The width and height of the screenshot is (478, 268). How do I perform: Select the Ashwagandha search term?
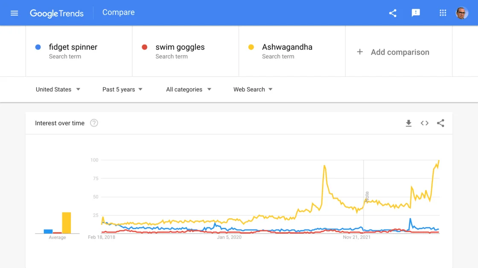287,47
